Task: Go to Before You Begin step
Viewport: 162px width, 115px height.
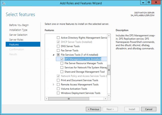Action: coord(19,25)
